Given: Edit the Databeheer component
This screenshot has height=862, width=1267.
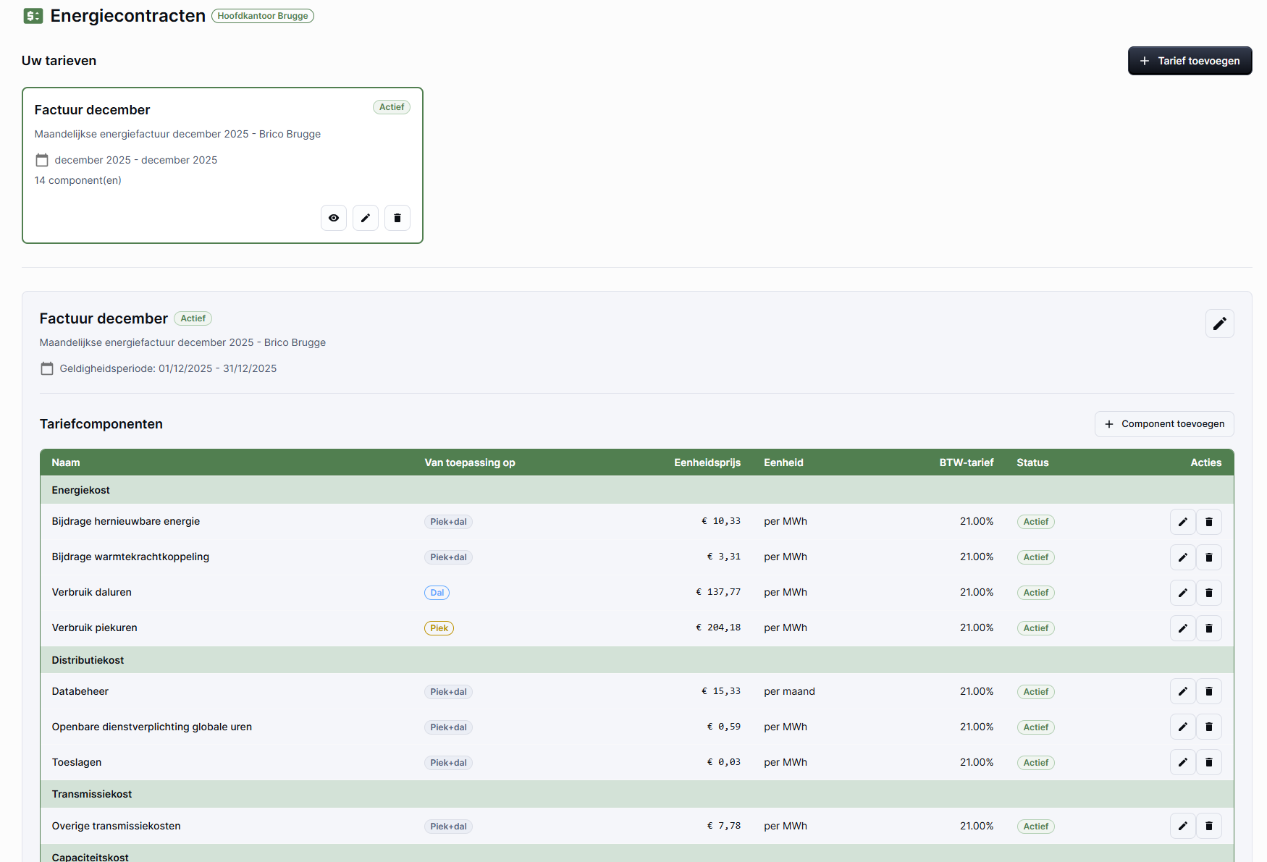Looking at the screenshot, I should click(x=1183, y=692).
